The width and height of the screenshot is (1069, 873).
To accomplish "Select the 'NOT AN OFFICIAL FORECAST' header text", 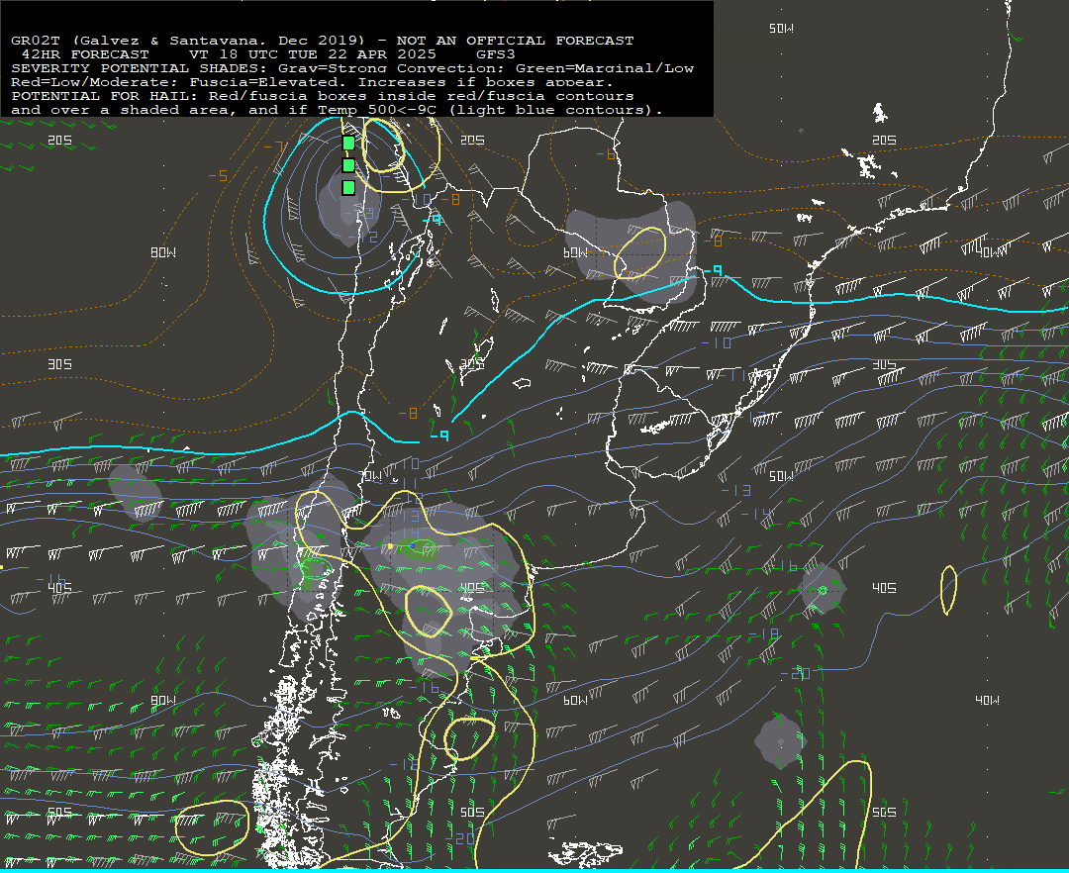I will tap(516, 41).
